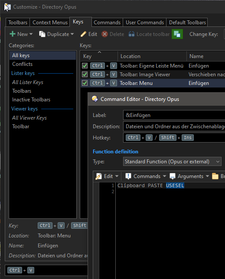
Task: Select the Toolbars category in the list
Action: pyautogui.click(x=43, y=91)
